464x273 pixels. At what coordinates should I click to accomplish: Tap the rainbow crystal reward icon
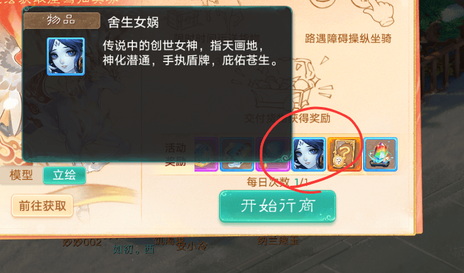click(x=380, y=154)
